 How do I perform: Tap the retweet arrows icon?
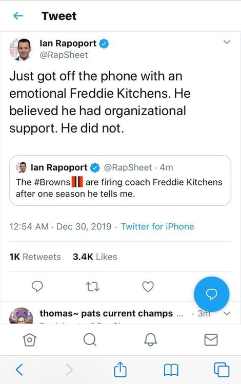(x=92, y=286)
